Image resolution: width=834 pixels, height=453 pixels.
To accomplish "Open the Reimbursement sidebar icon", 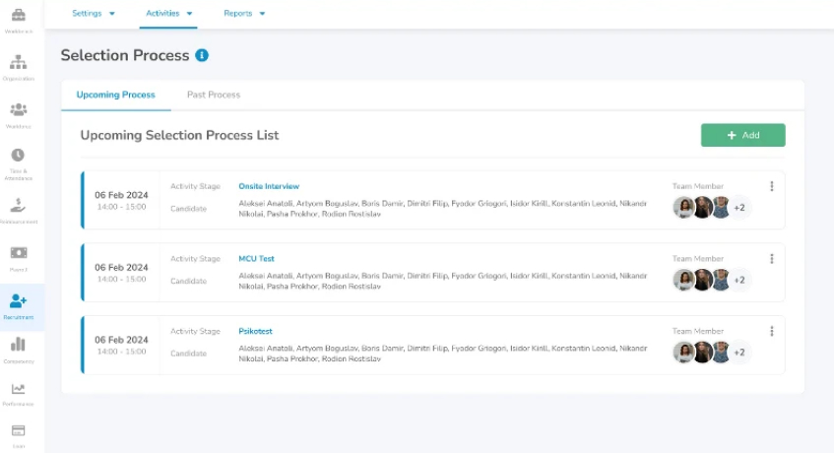I will point(18,205).
